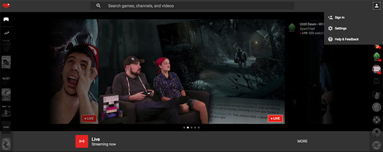
Task: Focus the search games, channels, and videos field
Action: point(192,5)
